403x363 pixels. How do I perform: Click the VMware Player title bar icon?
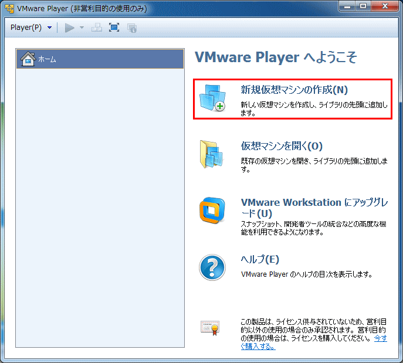[x=9, y=8]
